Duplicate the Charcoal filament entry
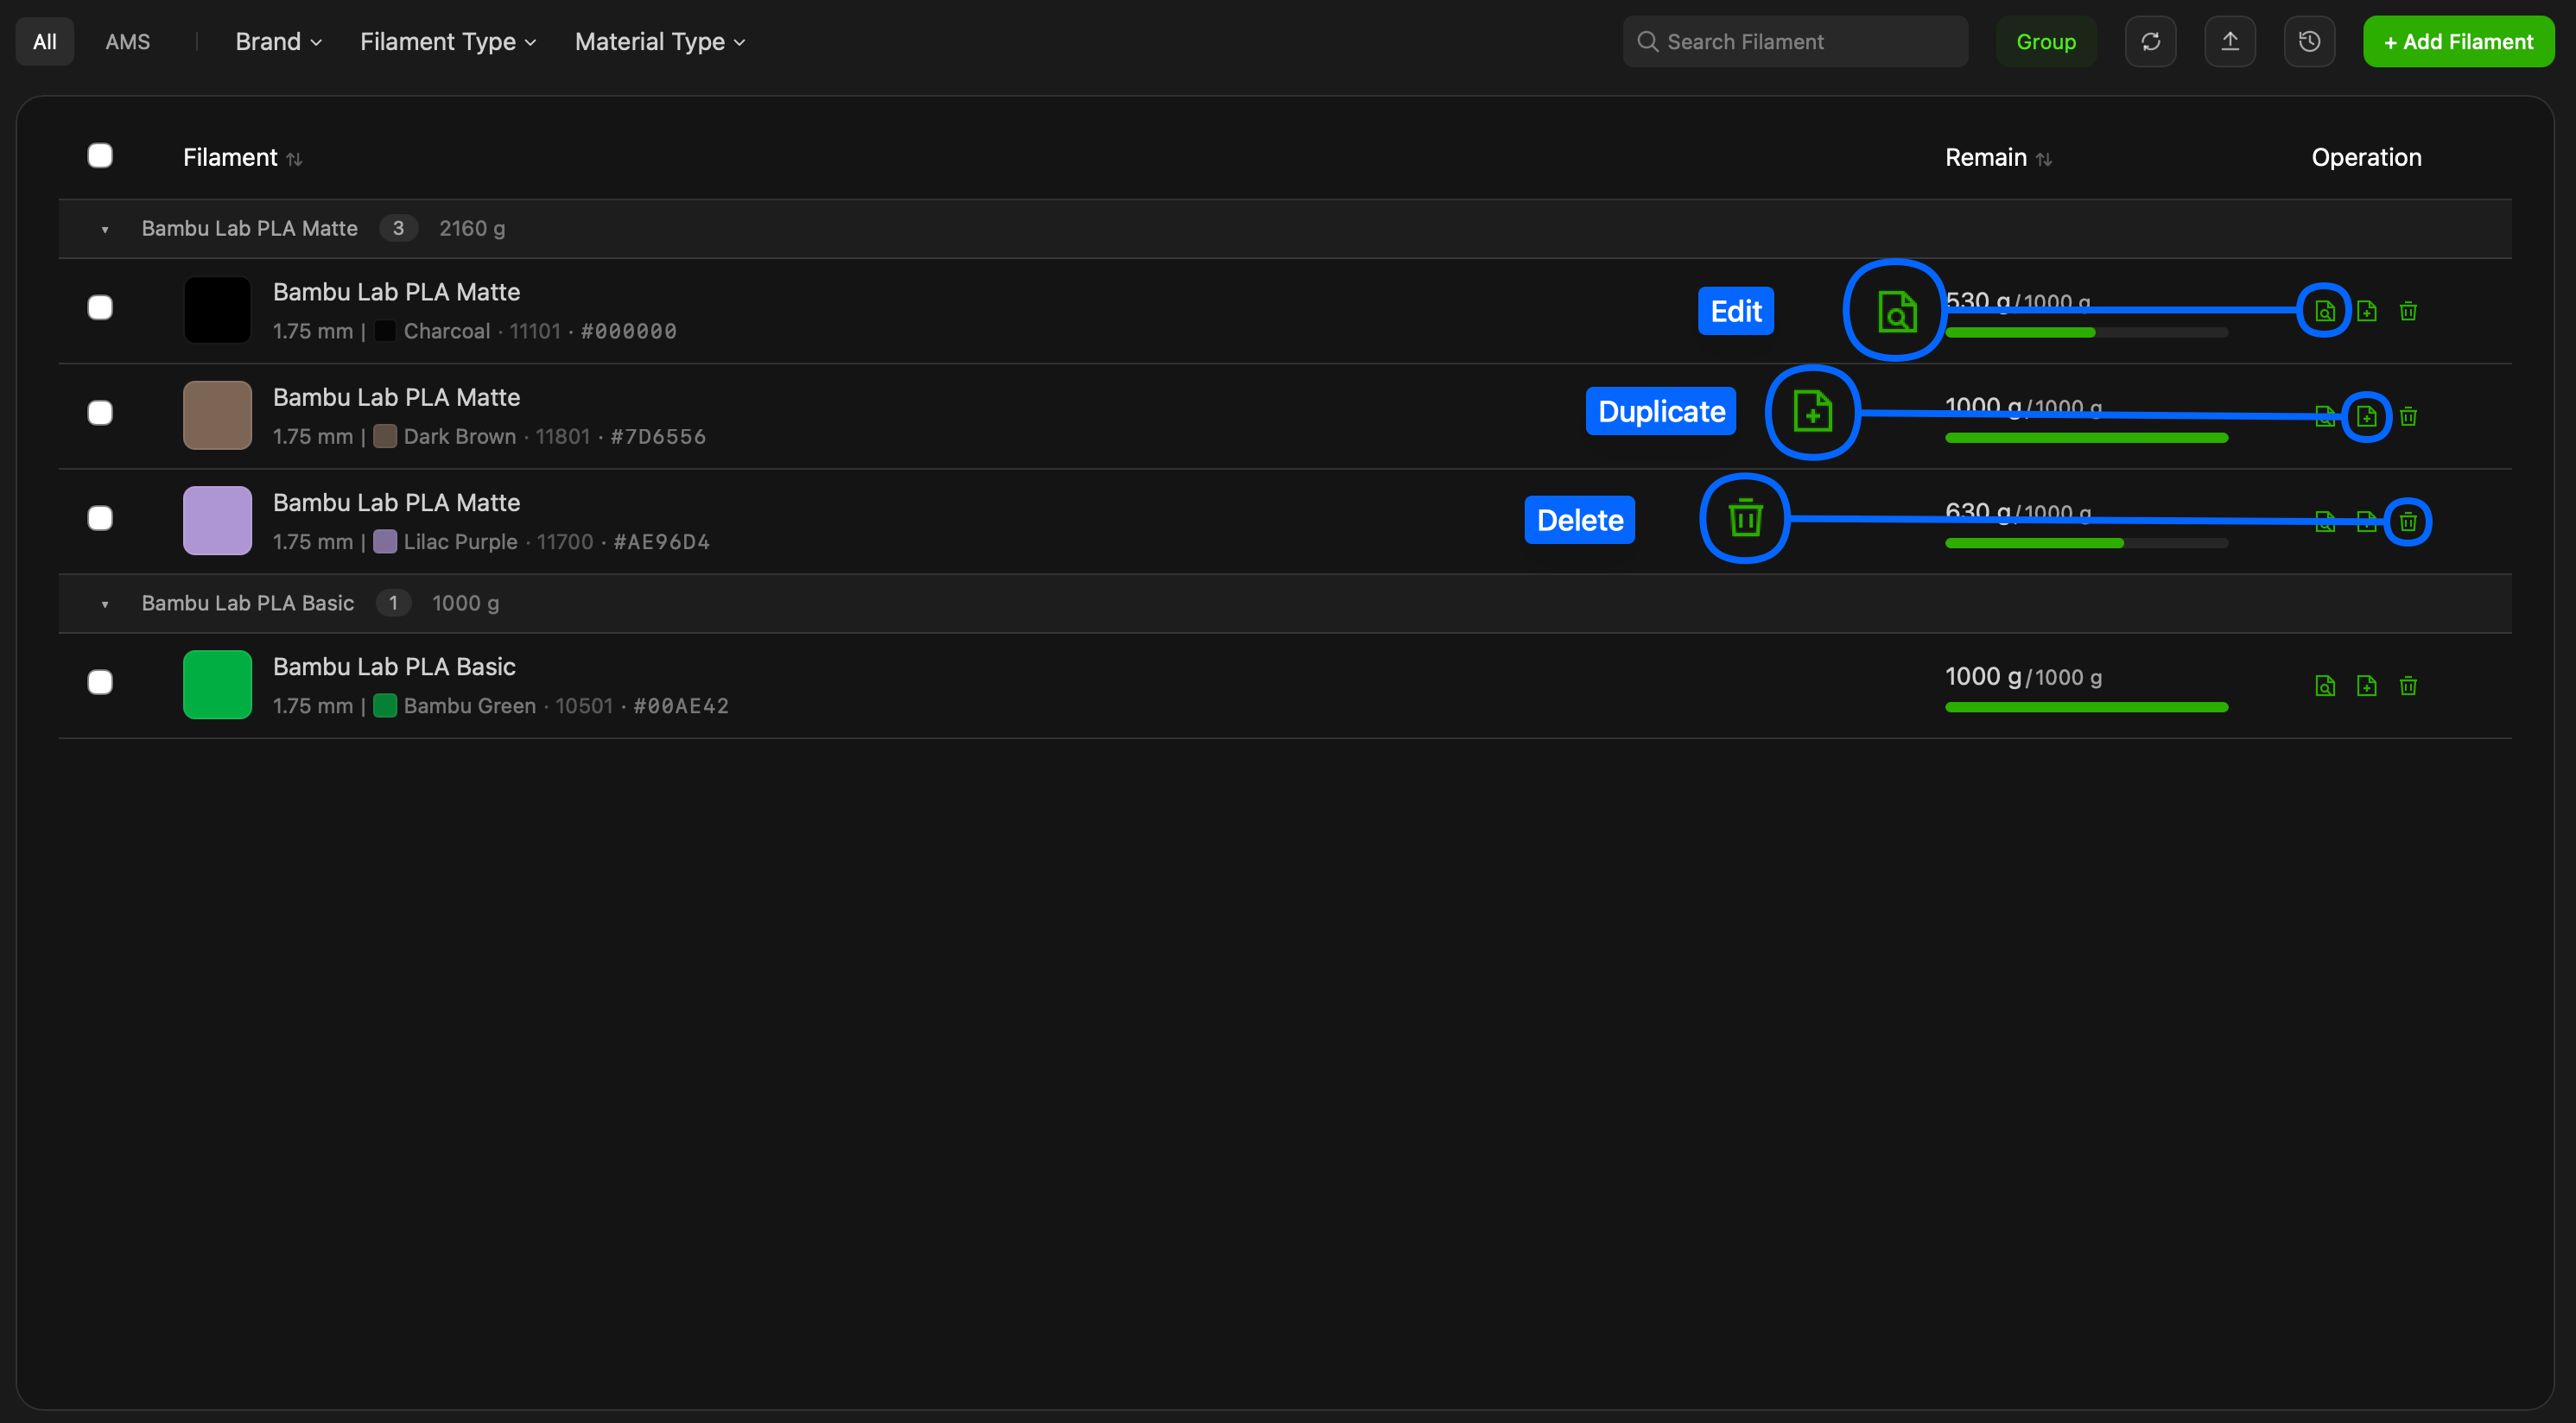Screen dimensions: 2576x1423 coord(2366,311)
